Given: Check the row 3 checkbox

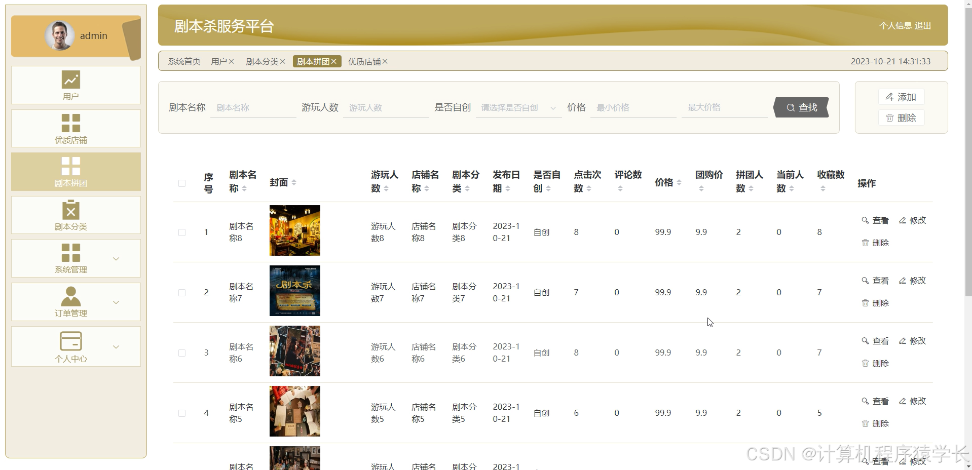Looking at the screenshot, I should pos(182,353).
